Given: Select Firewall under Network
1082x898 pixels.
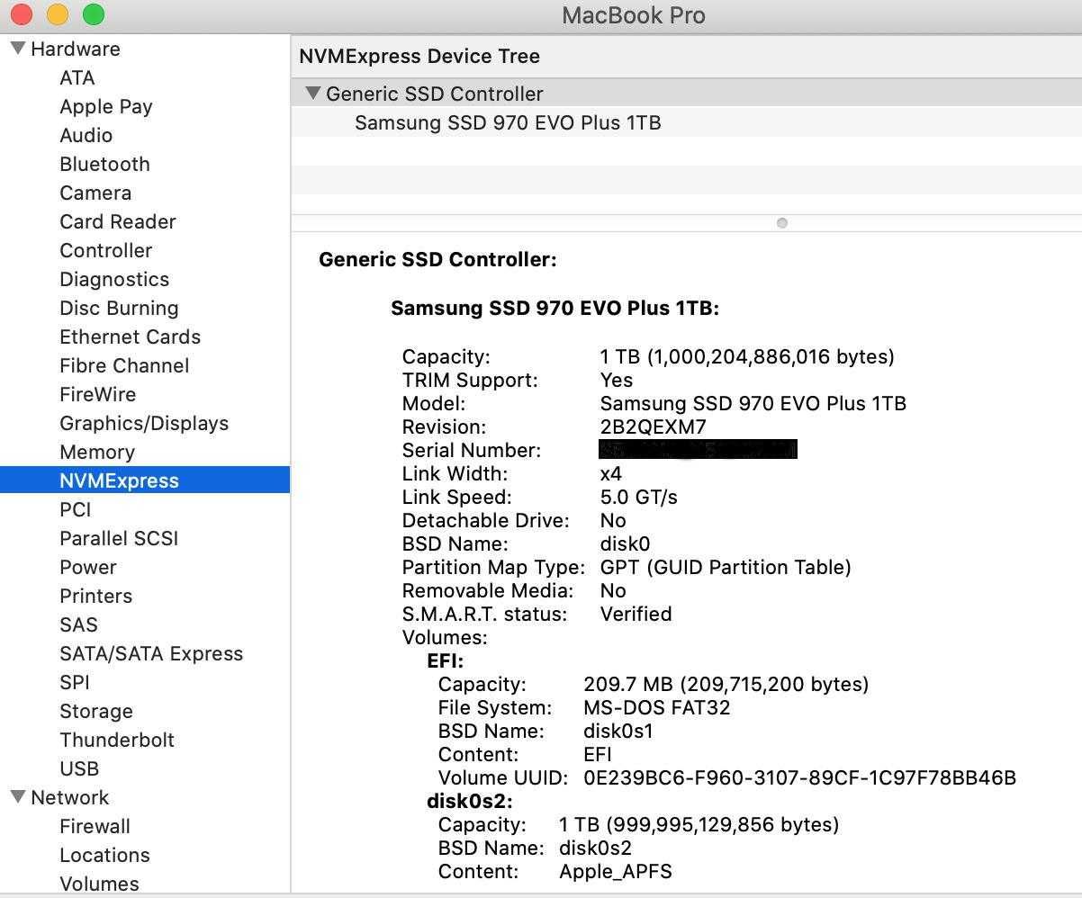Looking at the screenshot, I should click(95, 826).
